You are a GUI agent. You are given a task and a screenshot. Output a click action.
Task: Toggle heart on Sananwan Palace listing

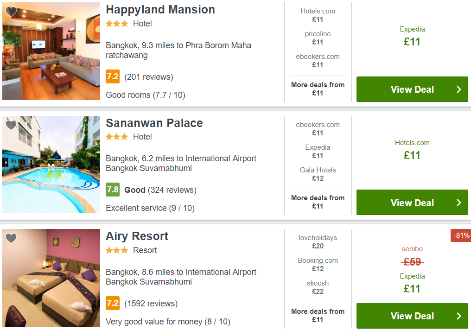pos(11,125)
